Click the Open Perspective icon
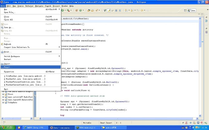This screenshot has height=130, width=209. pyautogui.click(x=185, y=10)
